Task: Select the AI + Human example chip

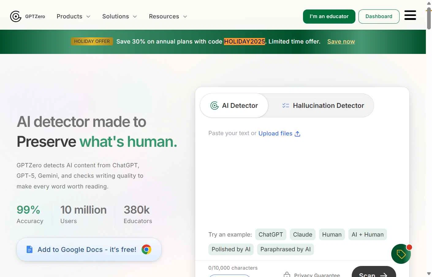Action: tap(368, 234)
